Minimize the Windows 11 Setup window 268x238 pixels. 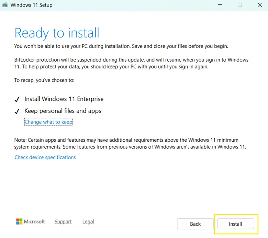click(220, 5)
